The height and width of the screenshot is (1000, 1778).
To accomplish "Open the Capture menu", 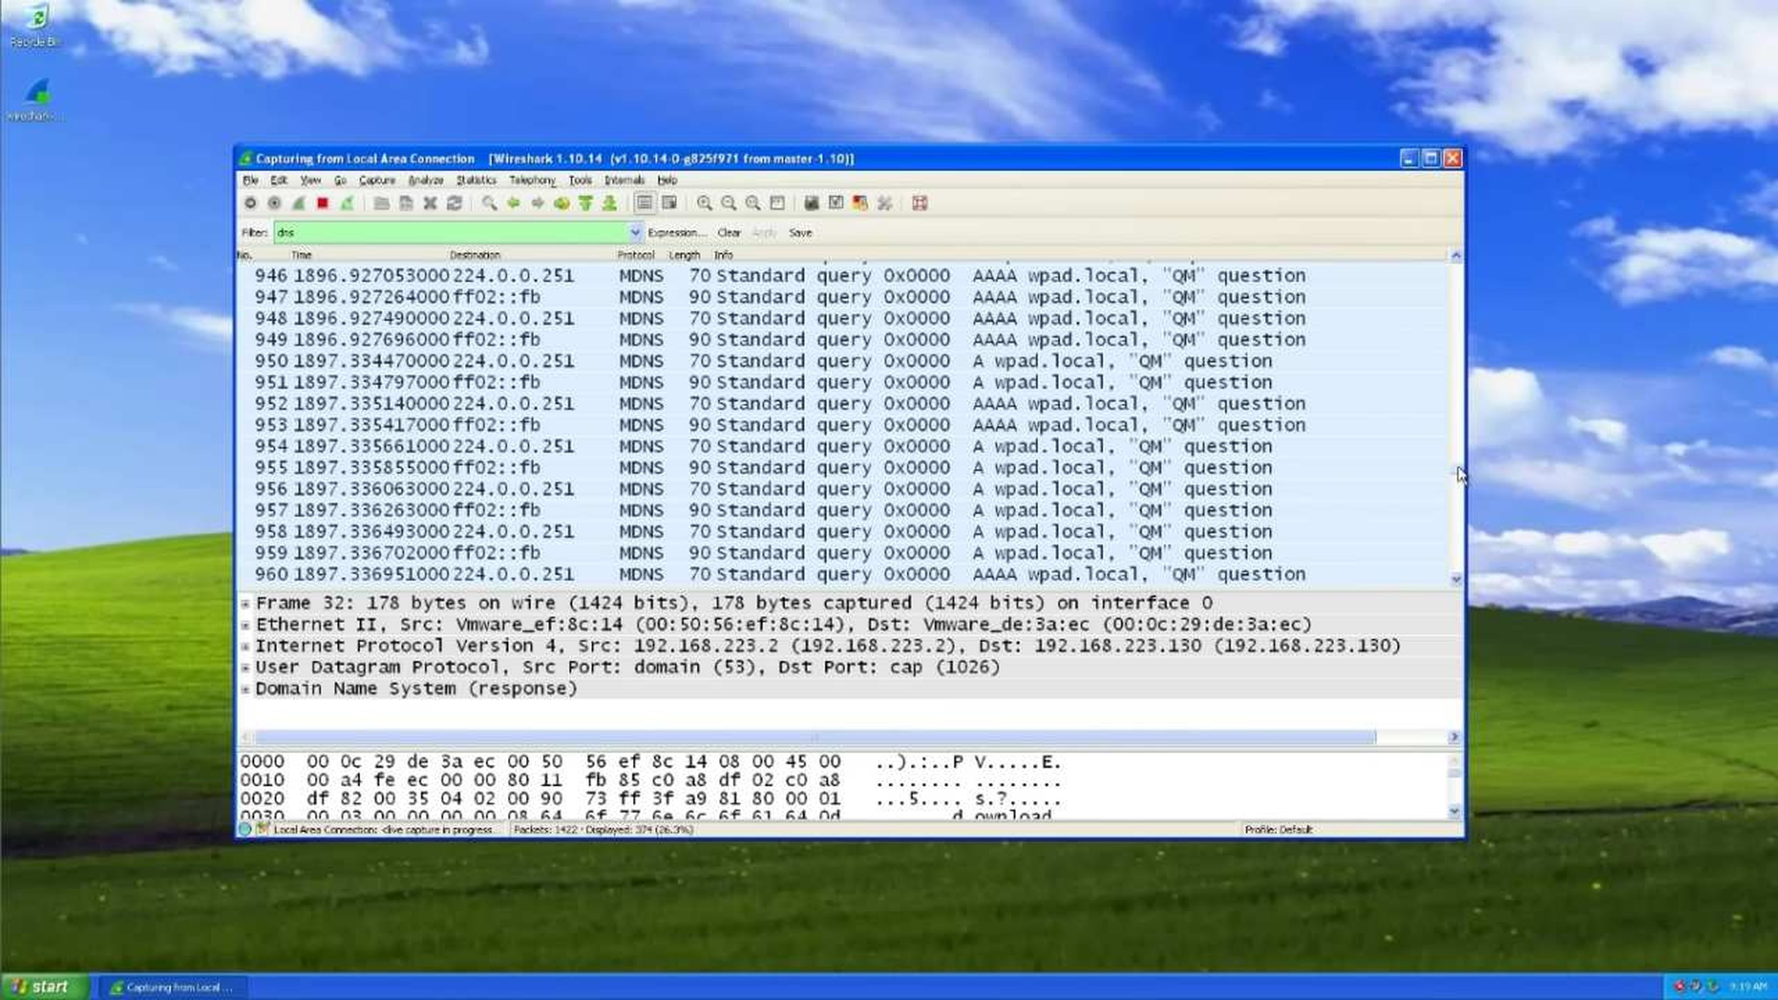I will tap(377, 180).
